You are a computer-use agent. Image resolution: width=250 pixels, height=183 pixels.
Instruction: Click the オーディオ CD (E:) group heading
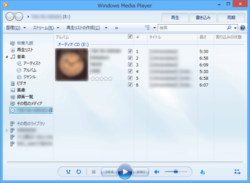pyautogui.click(x=73, y=45)
